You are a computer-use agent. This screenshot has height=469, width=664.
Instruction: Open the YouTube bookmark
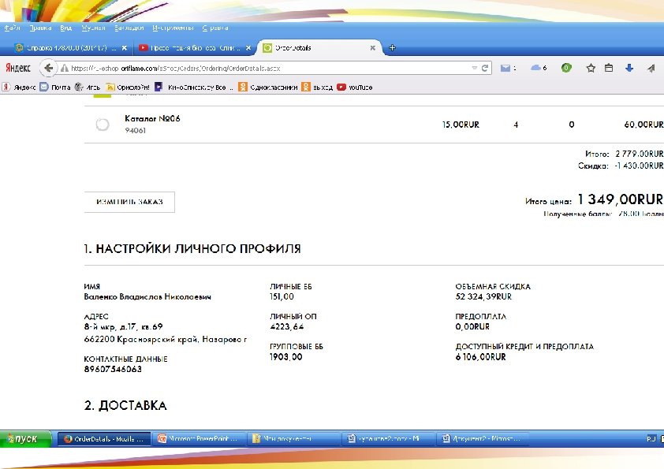355,87
